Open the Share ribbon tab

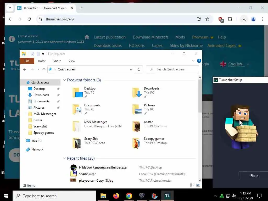click(x=57, y=61)
